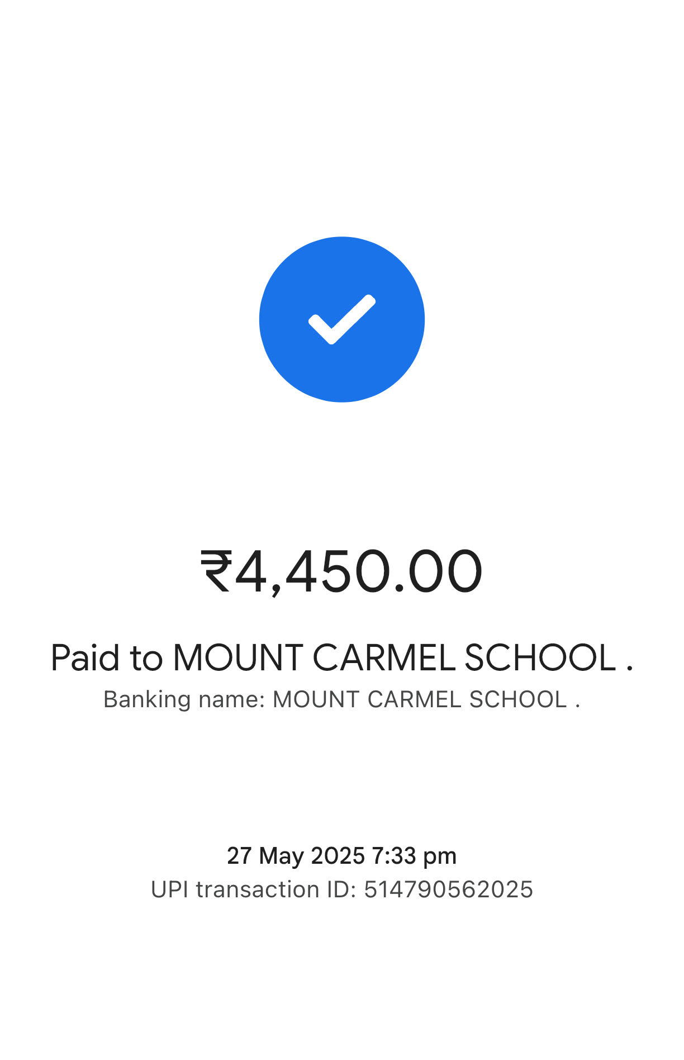
Task: Click the date 27 May 2025
Action: point(296,856)
